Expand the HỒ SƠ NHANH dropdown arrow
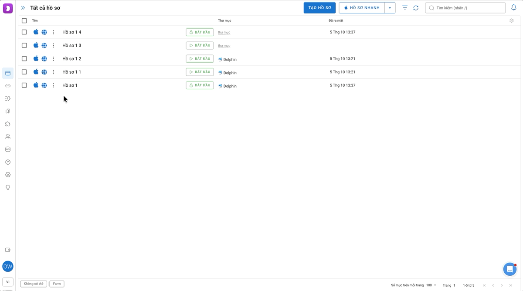This screenshot has height=291, width=523. point(390,8)
